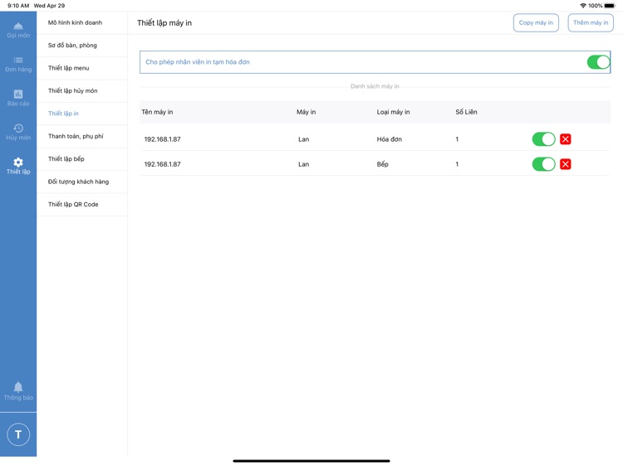The height and width of the screenshot is (466, 623).
Task: Open the Gọi món ordering section
Action: [x=18, y=30]
